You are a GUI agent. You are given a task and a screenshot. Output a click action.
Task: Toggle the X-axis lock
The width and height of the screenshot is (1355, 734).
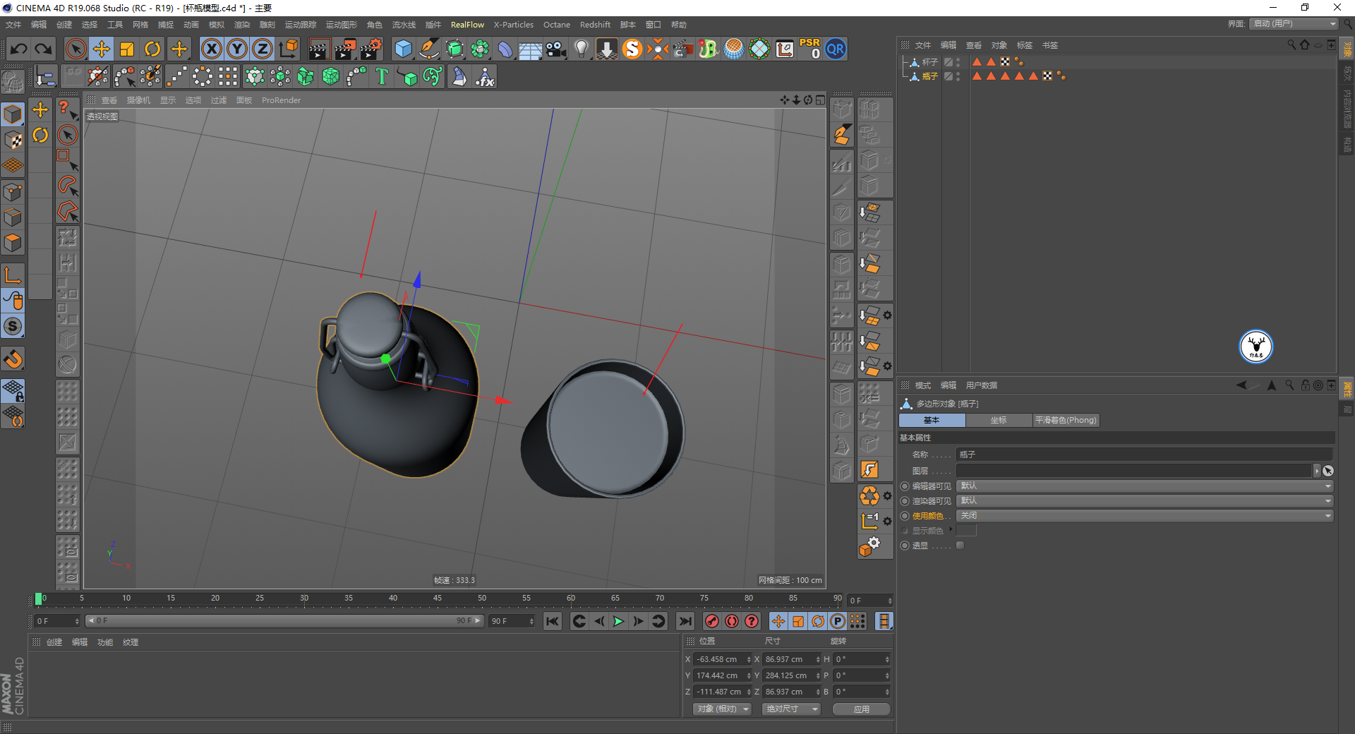(211, 49)
